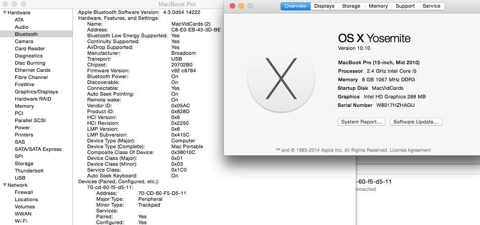Select Diagnostics in the sidebar
This screenshot has width=480, height=225.
28,56
